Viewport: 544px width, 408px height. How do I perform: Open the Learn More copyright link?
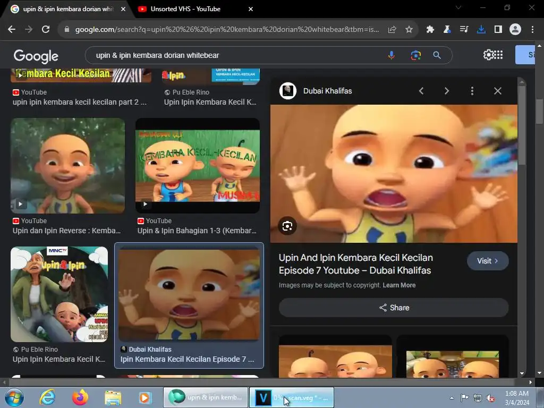(399, 285)
